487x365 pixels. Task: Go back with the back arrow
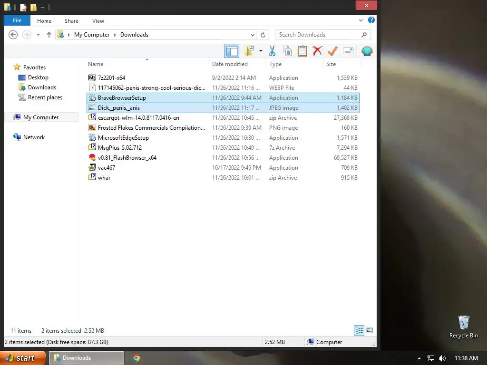[13, 34]
